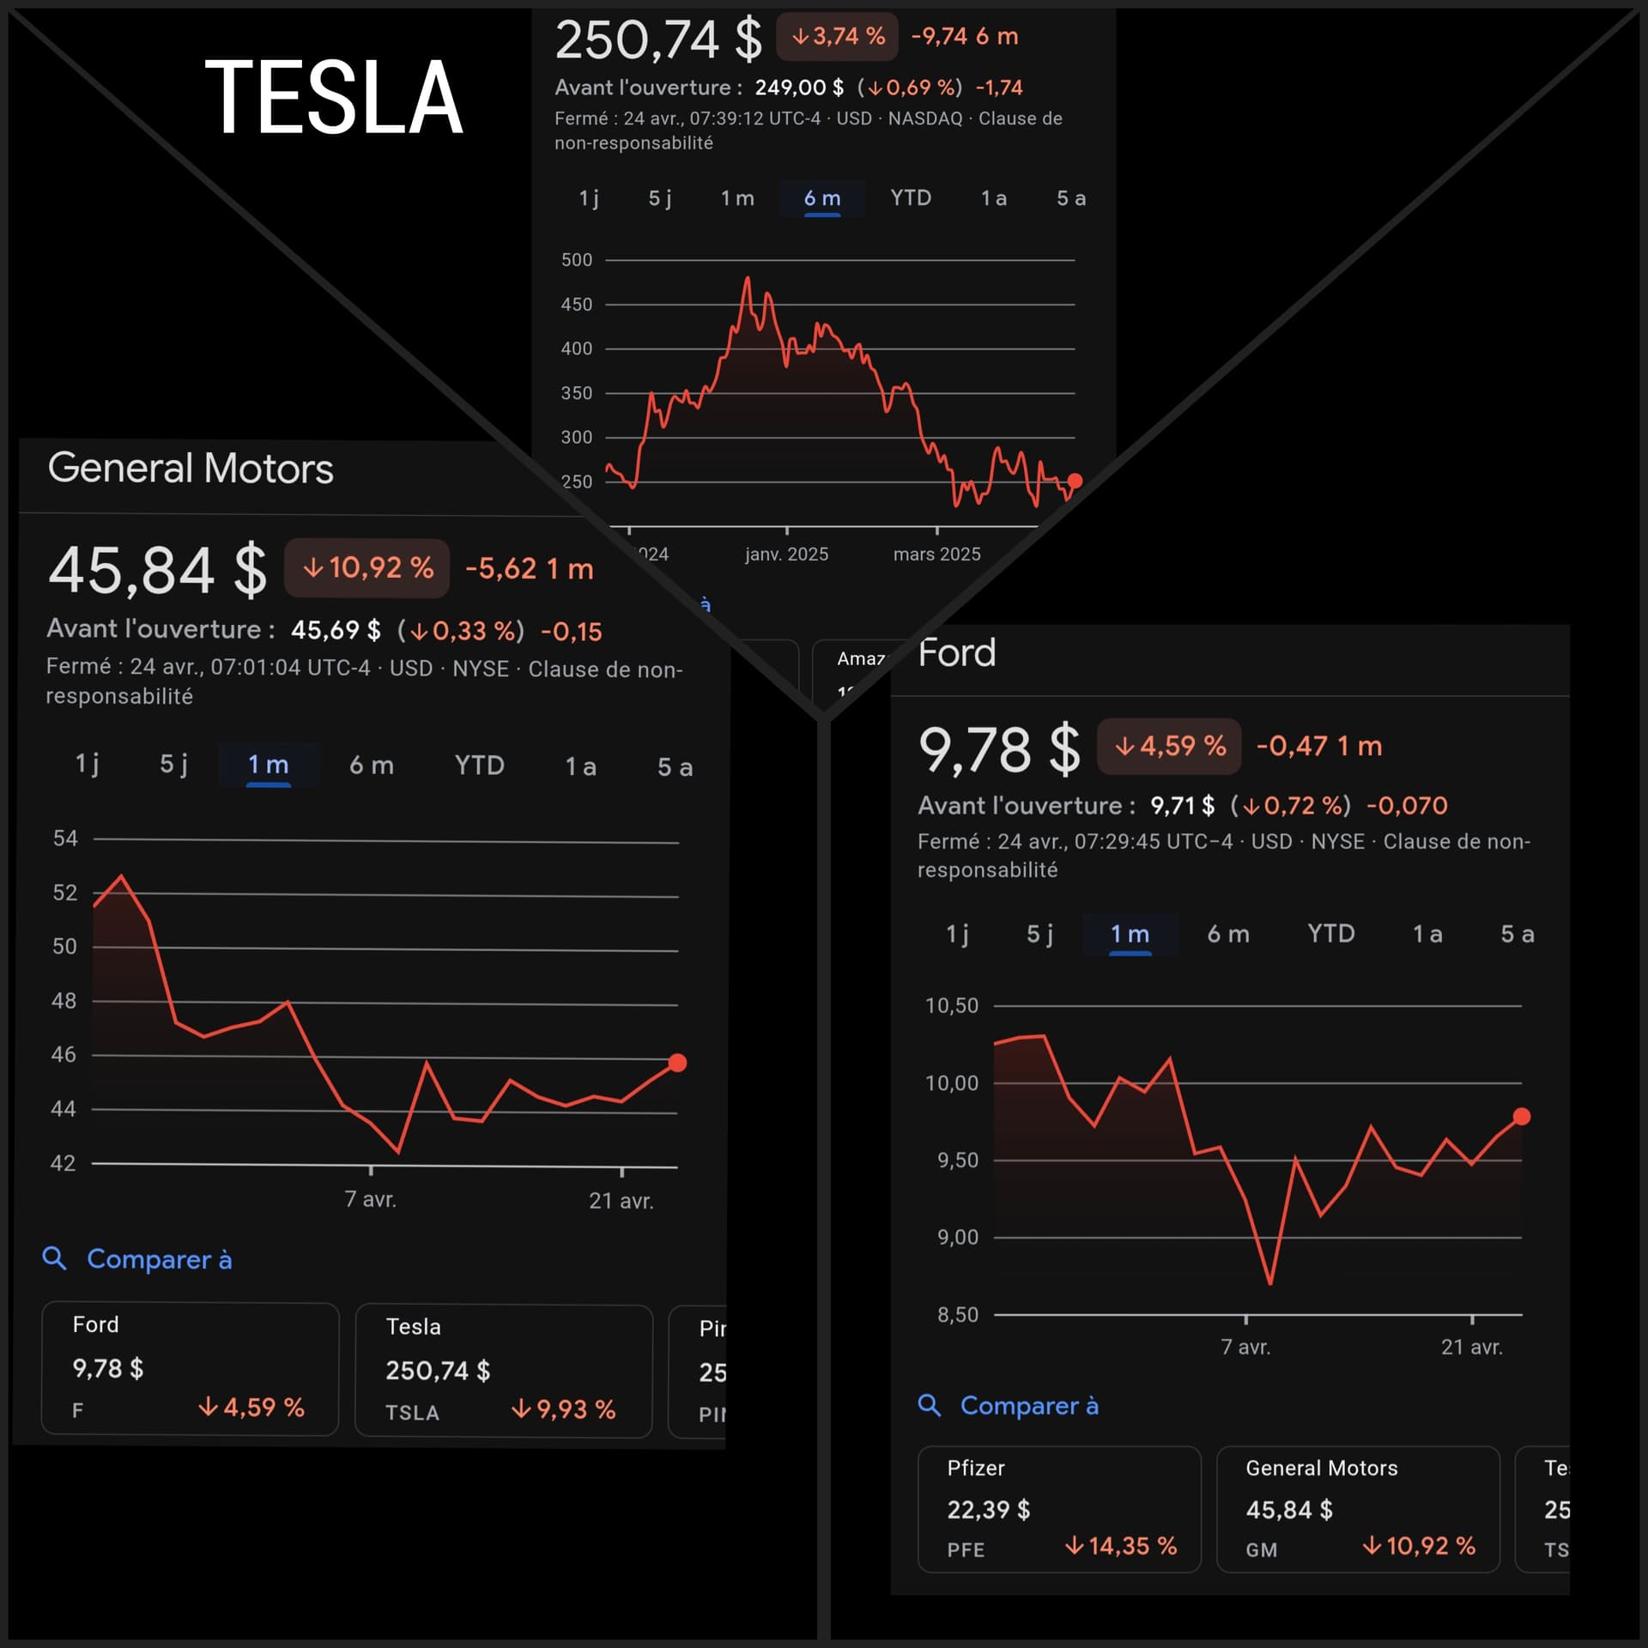Open the Pfizer PFE comparison card
This screenshot has width=1648, height=1648.
pos(1059,1509)
